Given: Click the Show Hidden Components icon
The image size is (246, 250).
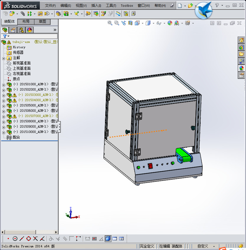Looking at the screenshot, I should (x=58, y=14).
